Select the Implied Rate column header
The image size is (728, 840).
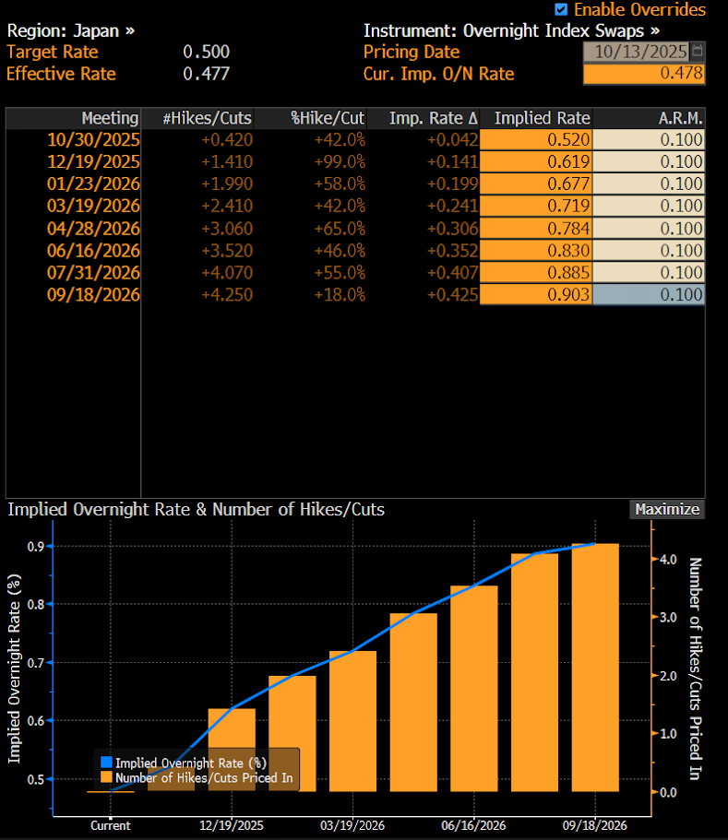tap(542, 118)
